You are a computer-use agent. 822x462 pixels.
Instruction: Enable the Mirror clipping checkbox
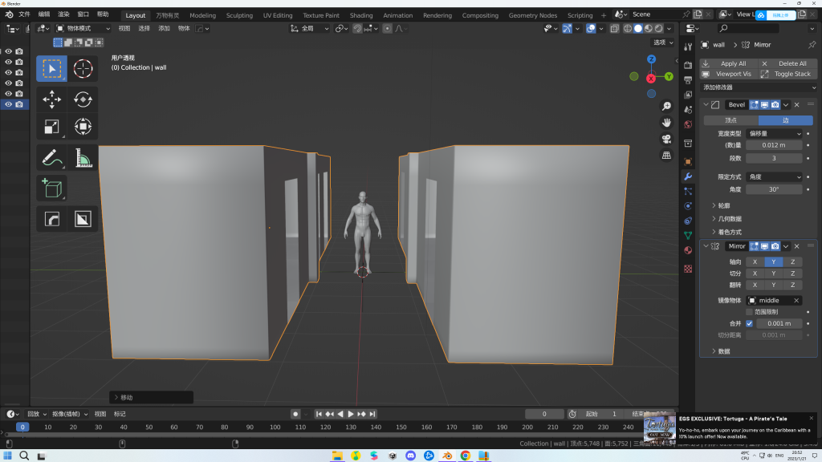pos(749,312)
